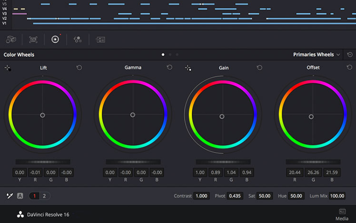
Task: Switch to adjustment page 1
Action: (x=34, y=196)
